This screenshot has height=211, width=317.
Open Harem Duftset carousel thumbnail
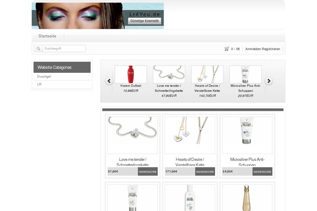click(130, 74)
